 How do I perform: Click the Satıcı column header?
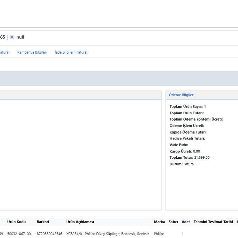click(x=173, y=222)
